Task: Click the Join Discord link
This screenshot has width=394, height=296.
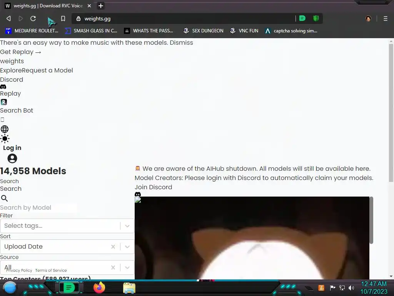Action: coord(153,187)
